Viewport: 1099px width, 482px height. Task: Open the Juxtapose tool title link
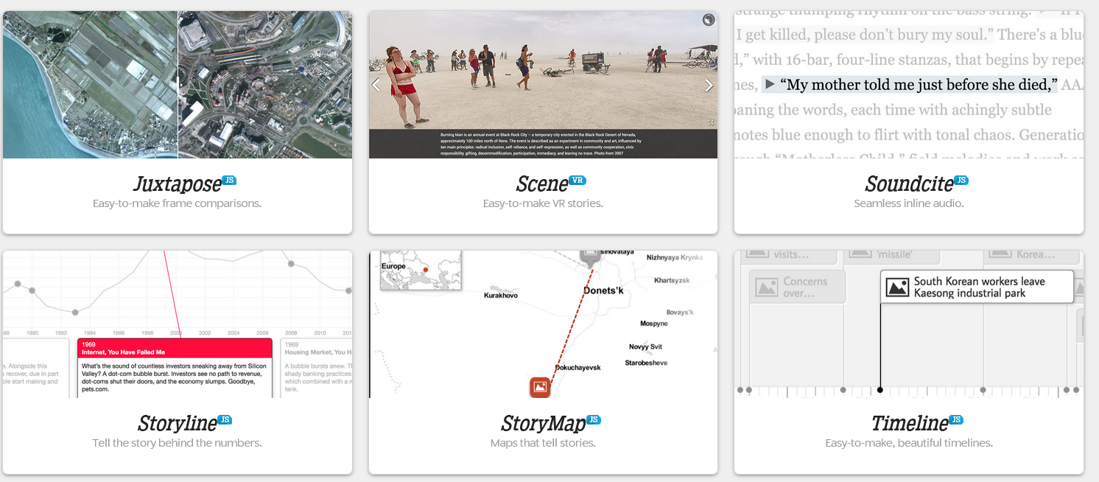click(177, 184)
